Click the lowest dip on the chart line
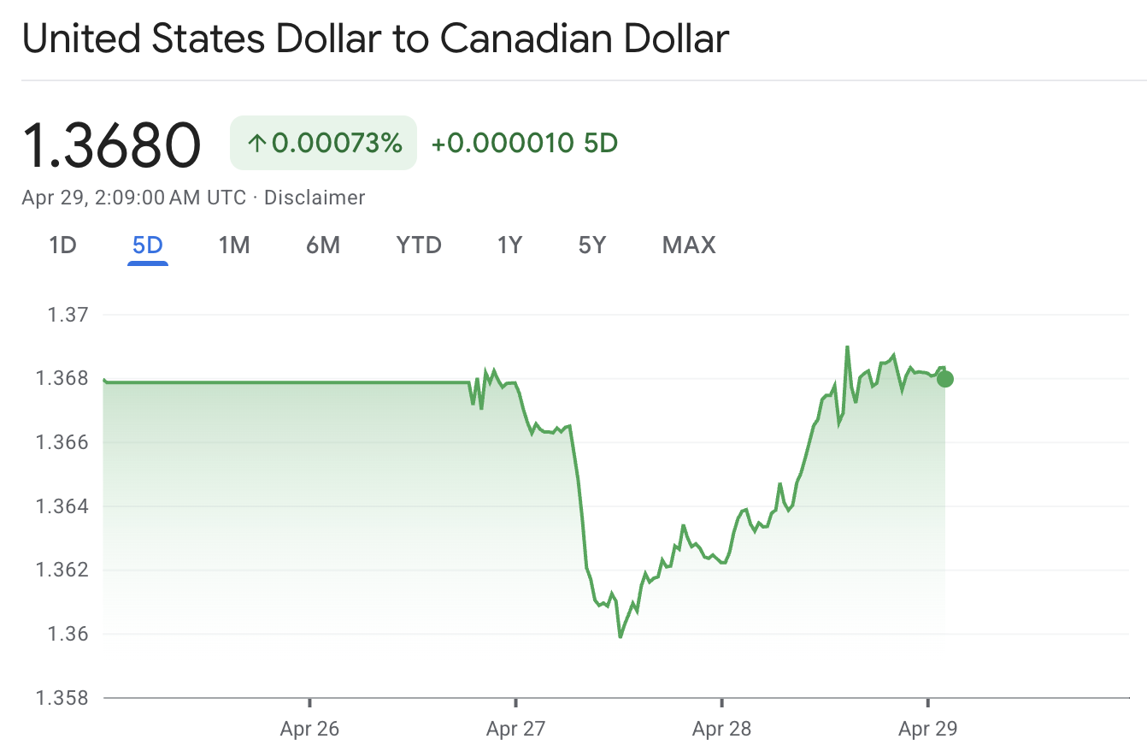Screen dimensions: 1147x751 click(x=620, y=636)
